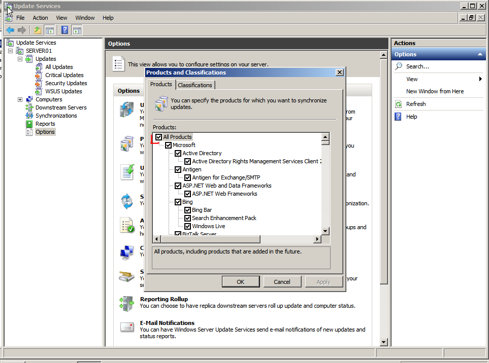Click the Up one level folder icon
Image resolution: width=489 pixels, height=363 pixels.
[38, 30]
